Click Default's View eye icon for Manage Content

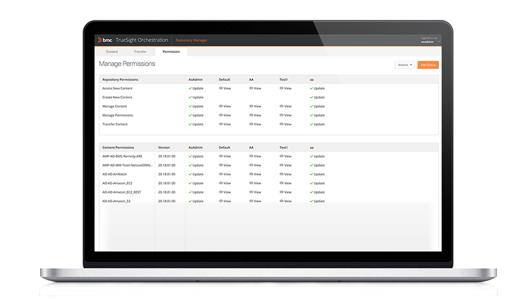point(221,106)
